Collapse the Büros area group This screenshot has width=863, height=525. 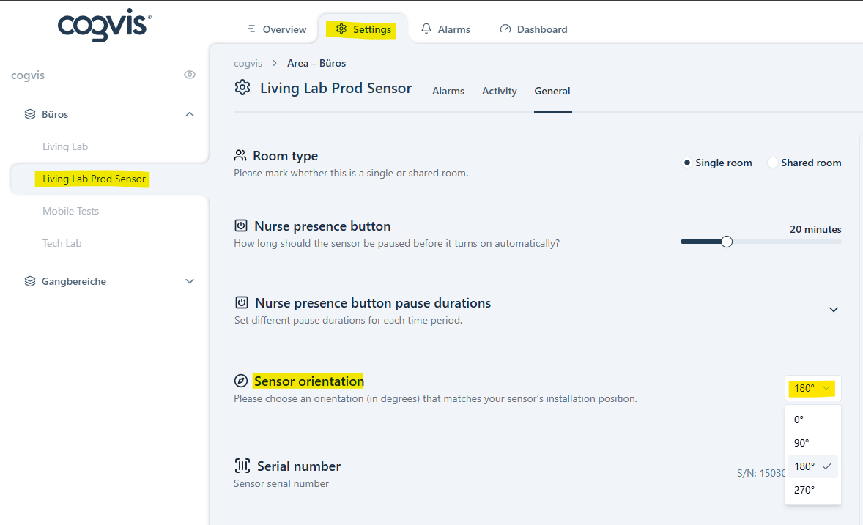[190, 114]
